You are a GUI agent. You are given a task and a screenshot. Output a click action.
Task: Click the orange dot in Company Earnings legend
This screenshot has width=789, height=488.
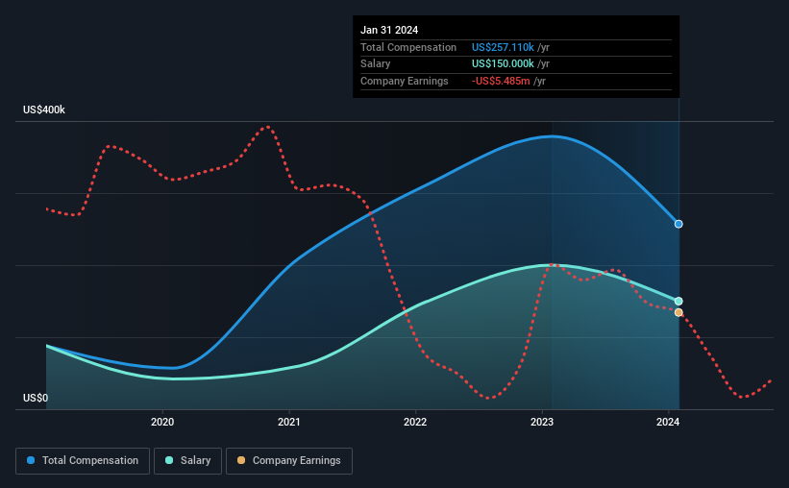(241, 460)
